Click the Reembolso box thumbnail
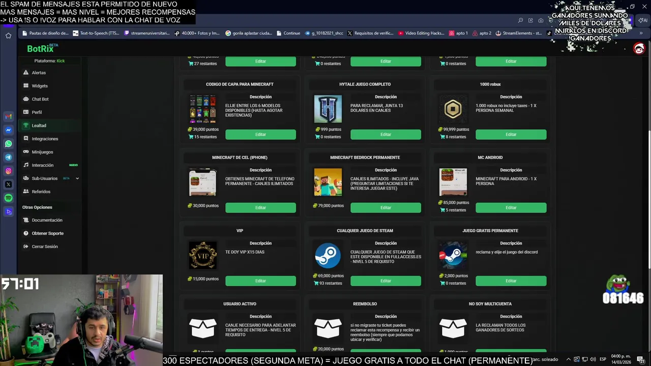The width and height of the screenshot is (651, 366). pos(328,328)
